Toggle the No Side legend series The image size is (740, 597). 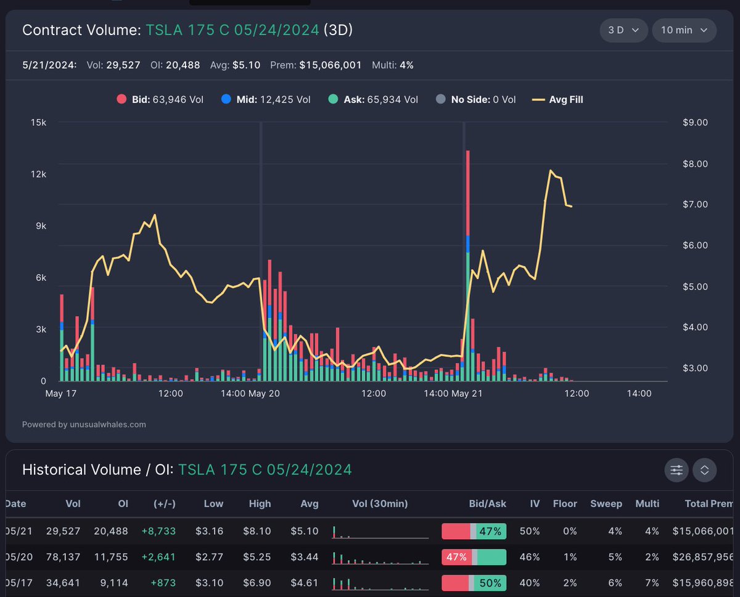475,99
